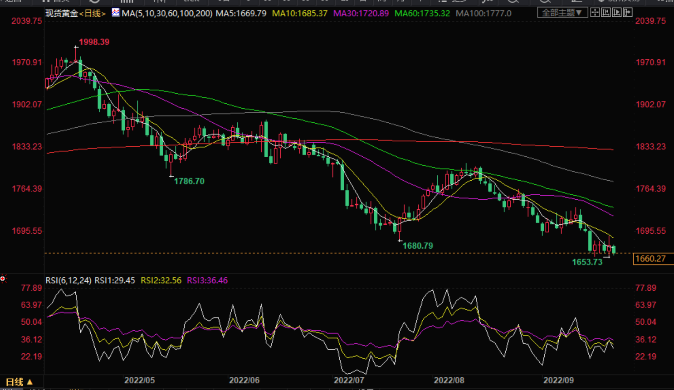
Task: Click the 2022/07 date on time axis
Action: coord(349,380)
